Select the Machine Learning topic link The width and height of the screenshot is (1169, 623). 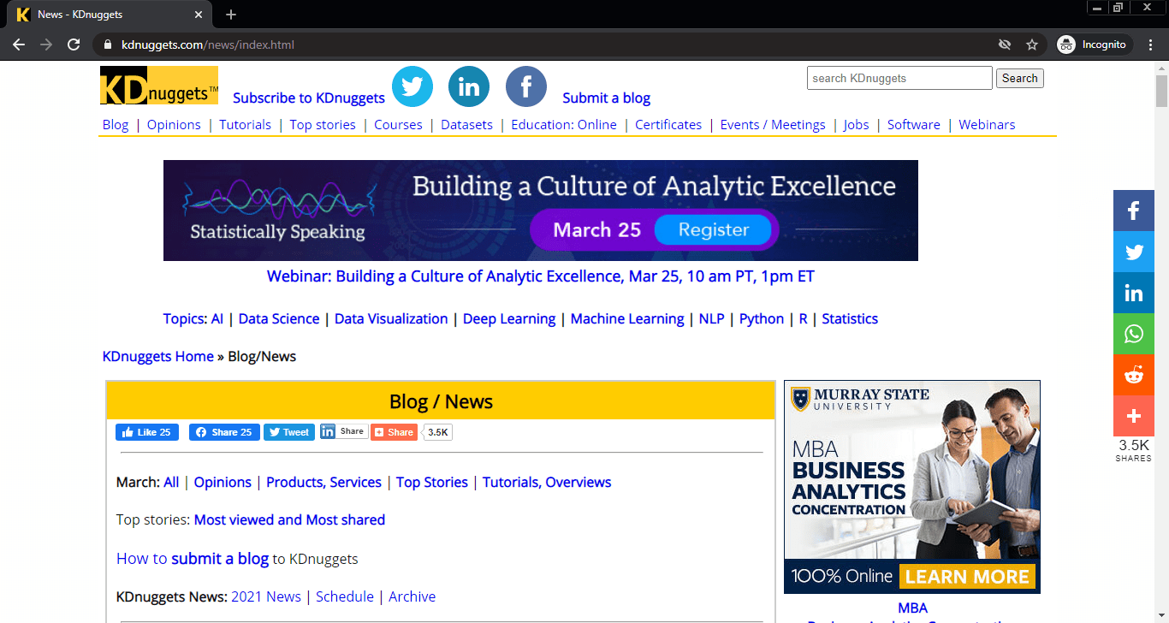pyautogui.click(x=627, y=318)
